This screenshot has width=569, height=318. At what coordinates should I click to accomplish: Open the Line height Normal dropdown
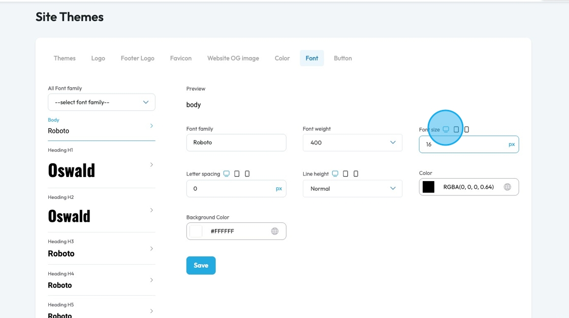click(x=353, y=189)
